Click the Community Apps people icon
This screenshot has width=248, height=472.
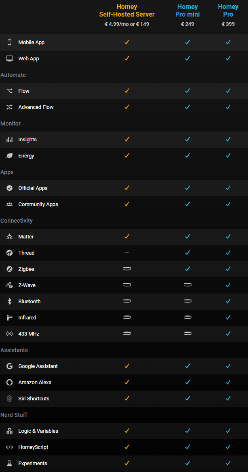9,204
